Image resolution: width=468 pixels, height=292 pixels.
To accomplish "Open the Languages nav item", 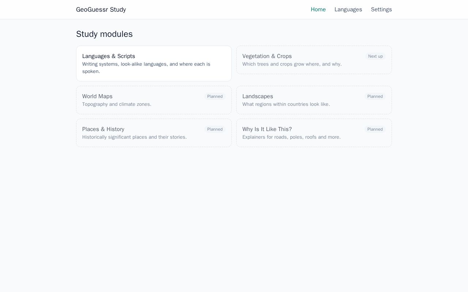I will pos(348,9).
